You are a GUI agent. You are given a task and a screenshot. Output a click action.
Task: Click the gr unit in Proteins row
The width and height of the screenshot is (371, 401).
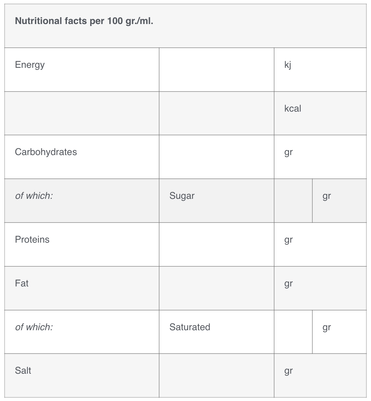pyautogui.click(x=288, y=240)
